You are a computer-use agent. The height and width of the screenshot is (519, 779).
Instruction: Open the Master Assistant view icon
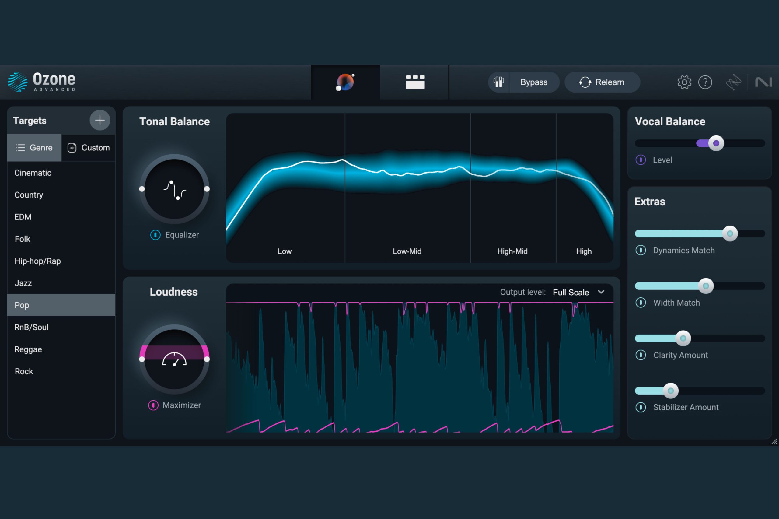[x=345, y=82]
